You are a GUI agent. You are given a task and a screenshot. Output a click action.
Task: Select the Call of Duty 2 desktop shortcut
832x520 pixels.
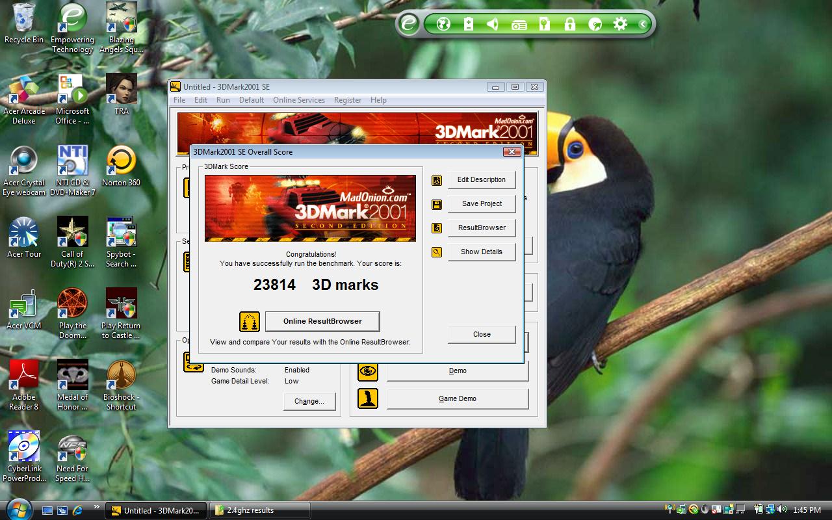click(72, 242)
